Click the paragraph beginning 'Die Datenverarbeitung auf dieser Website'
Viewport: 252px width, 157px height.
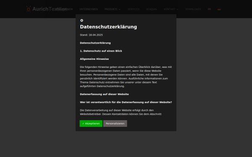point(121,112)
